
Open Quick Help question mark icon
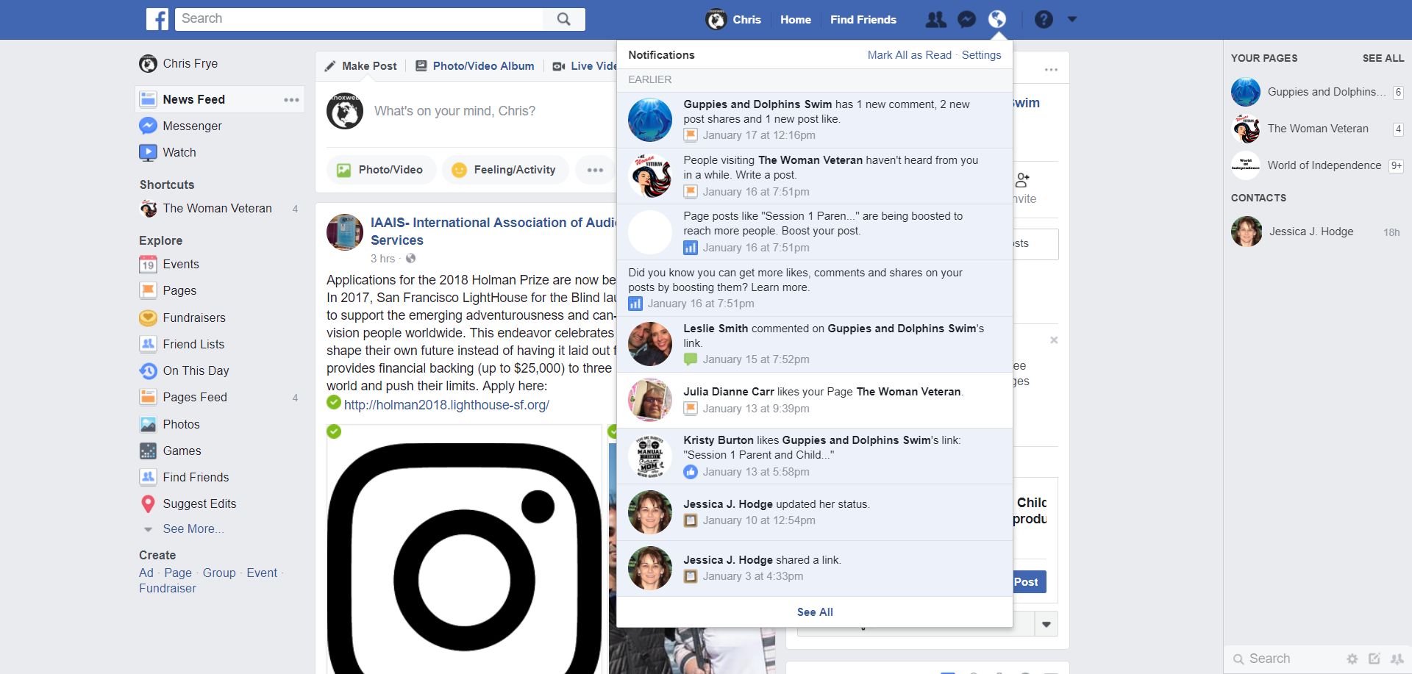[1044, 20]
